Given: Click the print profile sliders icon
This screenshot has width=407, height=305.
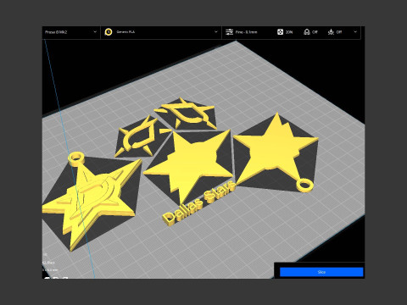Looking at the screenshot, I should click(229, 32).
